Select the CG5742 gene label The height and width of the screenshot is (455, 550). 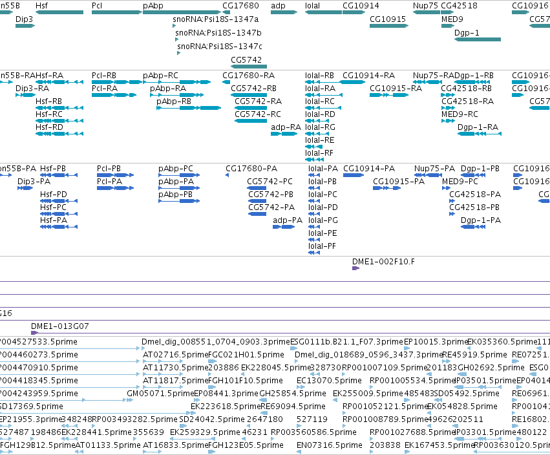click(246, 59)
